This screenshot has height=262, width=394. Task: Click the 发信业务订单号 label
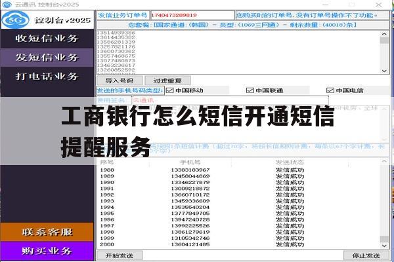tap(123, 15)
